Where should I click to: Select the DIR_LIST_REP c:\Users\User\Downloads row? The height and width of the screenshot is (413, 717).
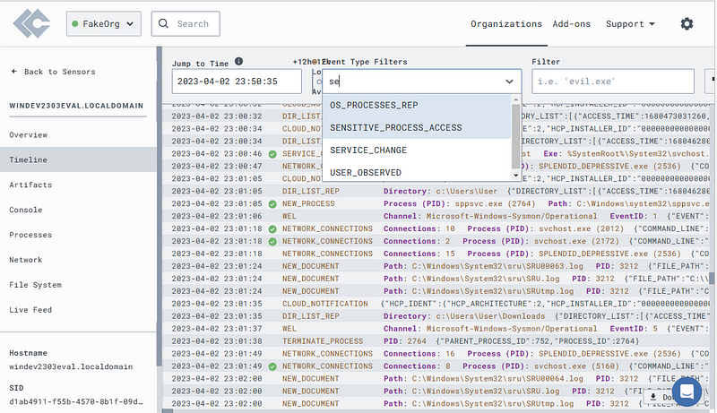click(x=436, y=316)
